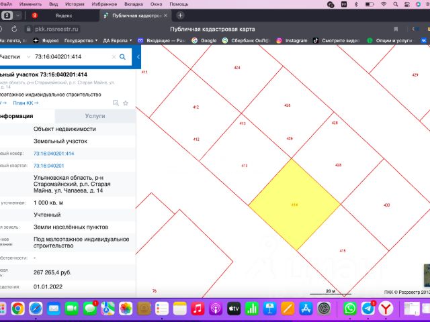The height and width of the screenshot is (322, 430).
Task: Open the Вид menu
Action: 54,4
